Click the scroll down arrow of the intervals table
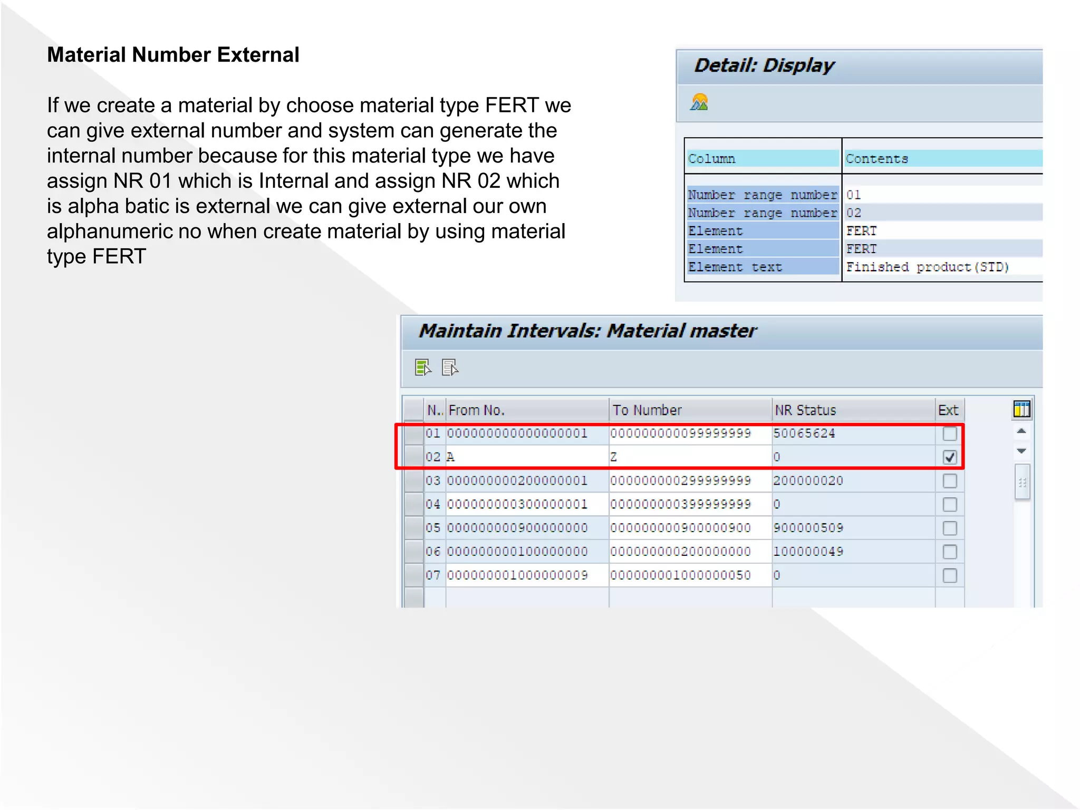This screenshot has width=1080, height=810. [1021, 451]
